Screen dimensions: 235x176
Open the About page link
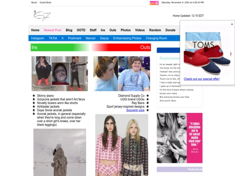click(x=34, y=3)
